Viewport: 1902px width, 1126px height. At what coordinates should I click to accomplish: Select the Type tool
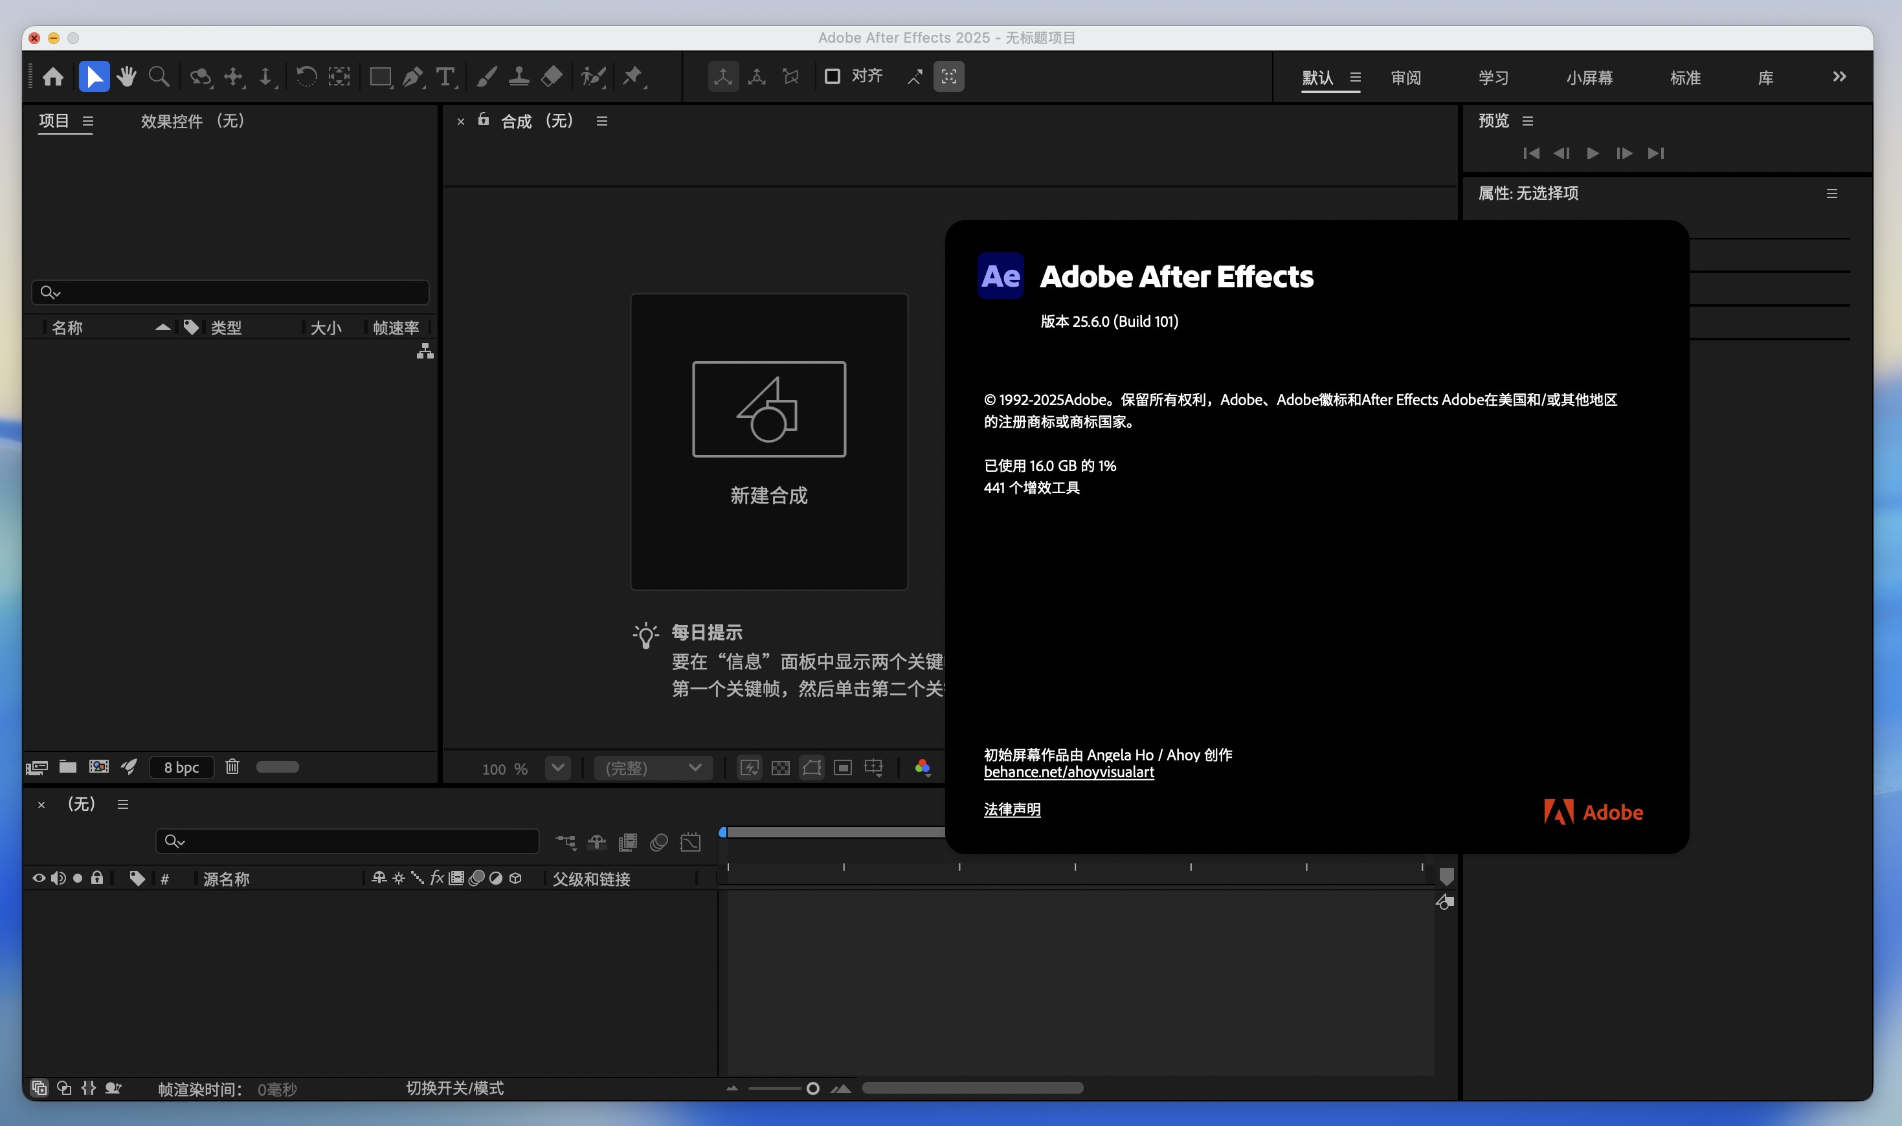[x=445, y=76]
